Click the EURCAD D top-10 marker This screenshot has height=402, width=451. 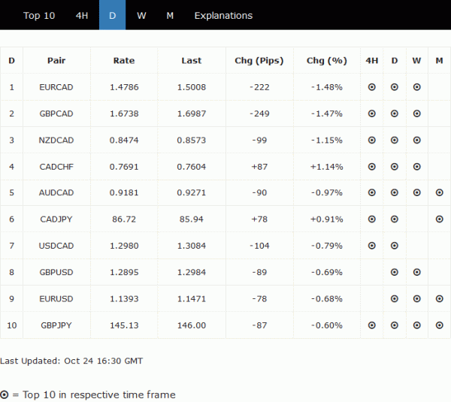[x=395, y=87]
